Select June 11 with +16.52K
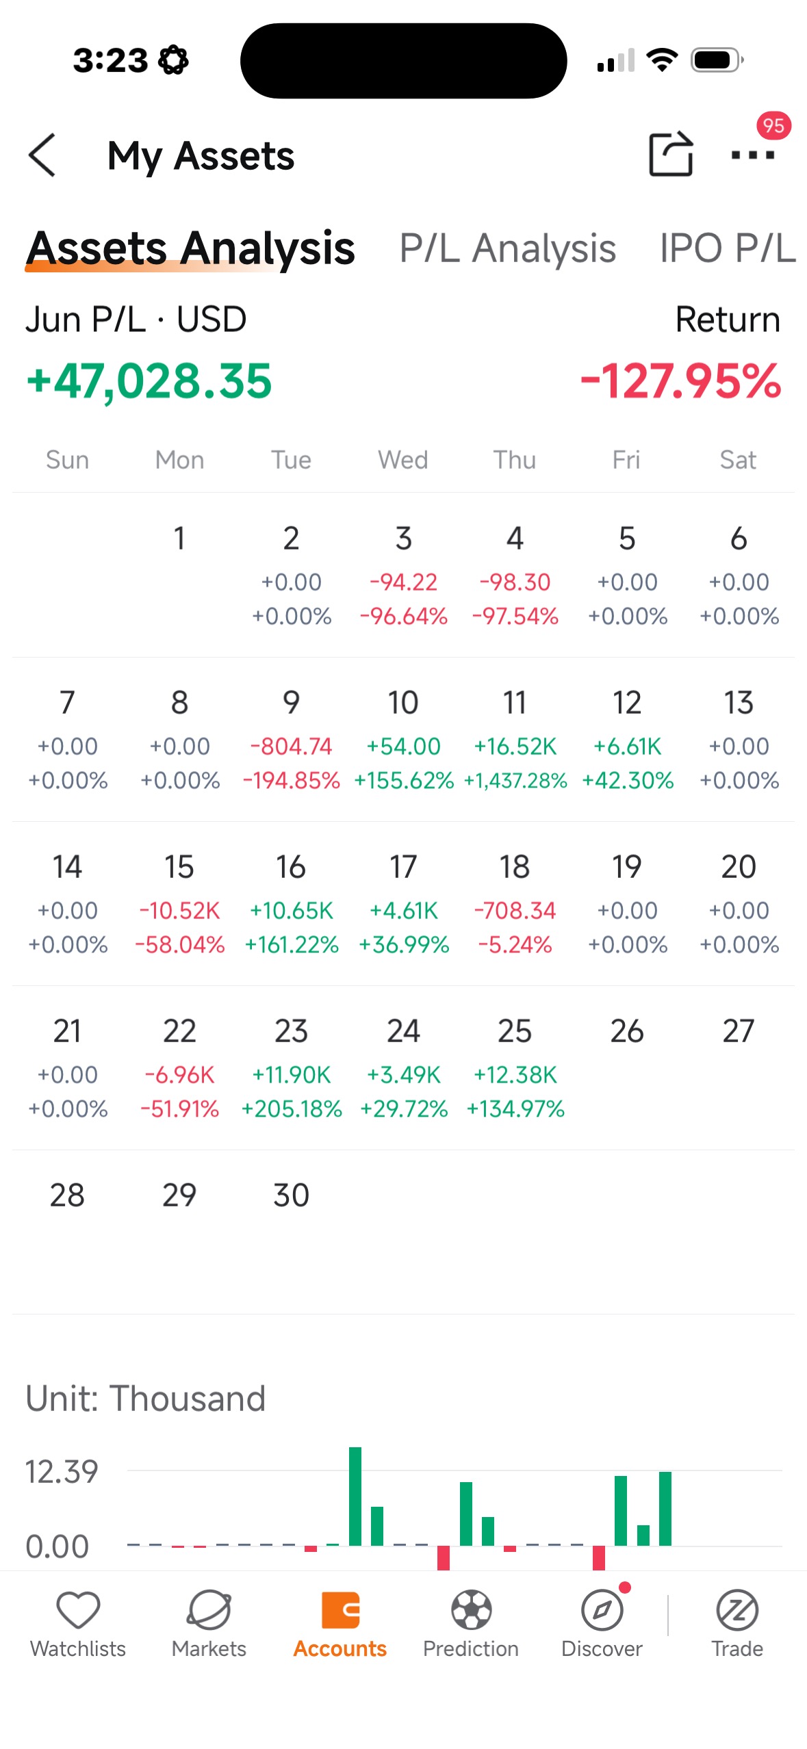The height and width of the screenshot is (1749, 807). pos(515,740)
